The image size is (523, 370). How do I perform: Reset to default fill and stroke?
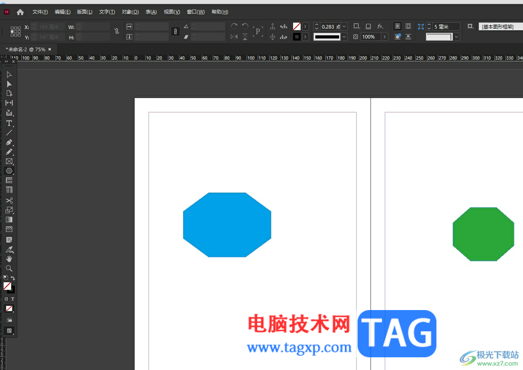click(x=6, y=277)
